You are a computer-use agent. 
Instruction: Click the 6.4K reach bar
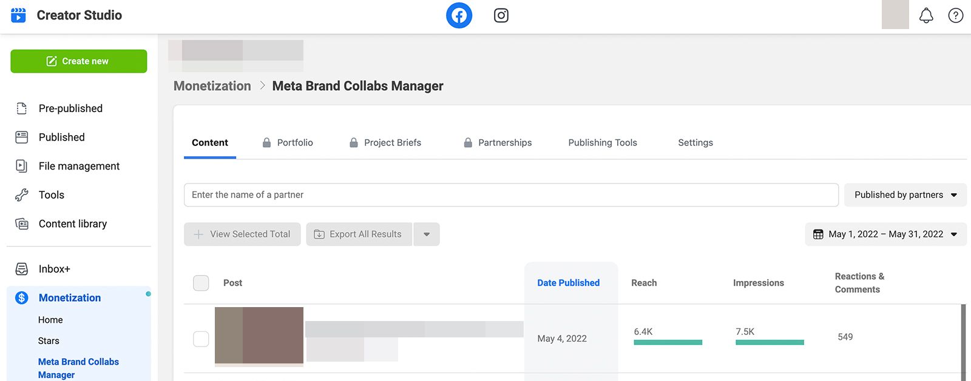(668, 342)
